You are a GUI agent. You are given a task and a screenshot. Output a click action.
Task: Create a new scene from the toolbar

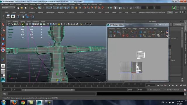tap(18, 8)
